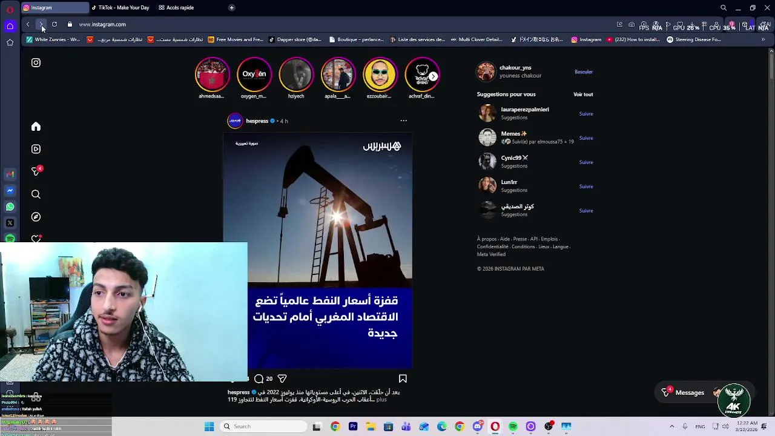
Task: Select the Instagram browser tab
Action: click(54, 8)
